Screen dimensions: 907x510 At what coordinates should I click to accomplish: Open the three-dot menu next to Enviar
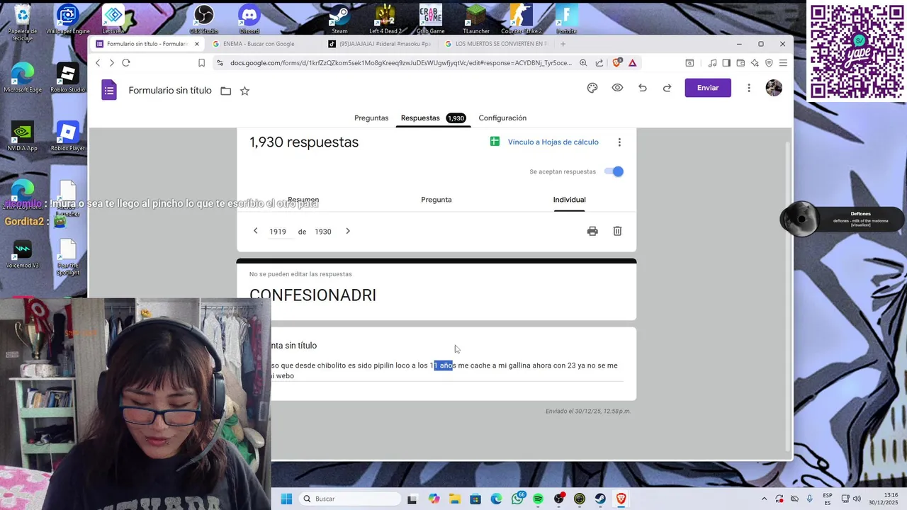click(x=749, y=88)
